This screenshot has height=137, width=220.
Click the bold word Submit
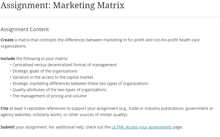(x=8, y=127)
